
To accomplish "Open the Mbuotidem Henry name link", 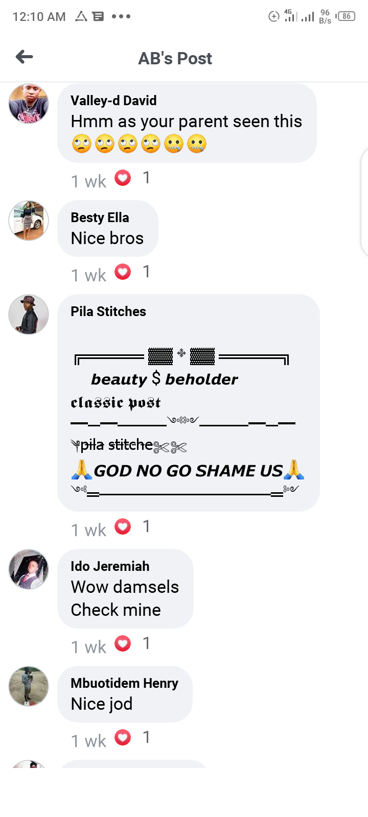I will point(124,683).
